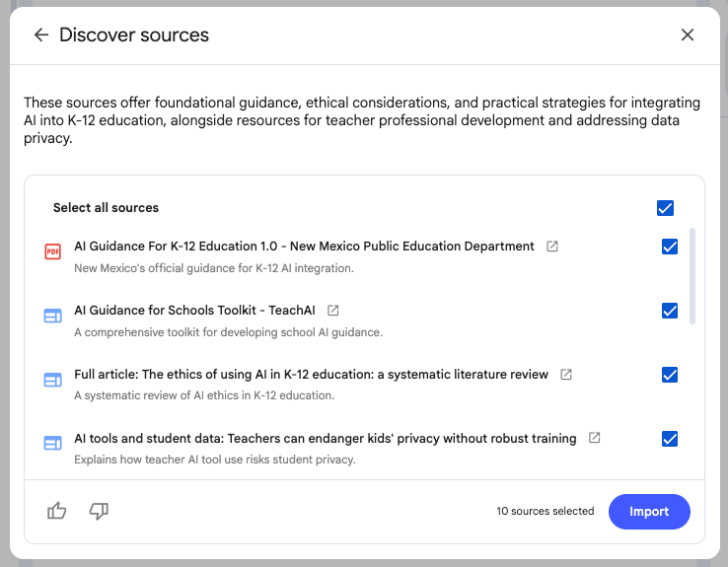Uncheck AI Guidance for Schools Toolkit source
728x567 pixels.
tap(670, 311)
